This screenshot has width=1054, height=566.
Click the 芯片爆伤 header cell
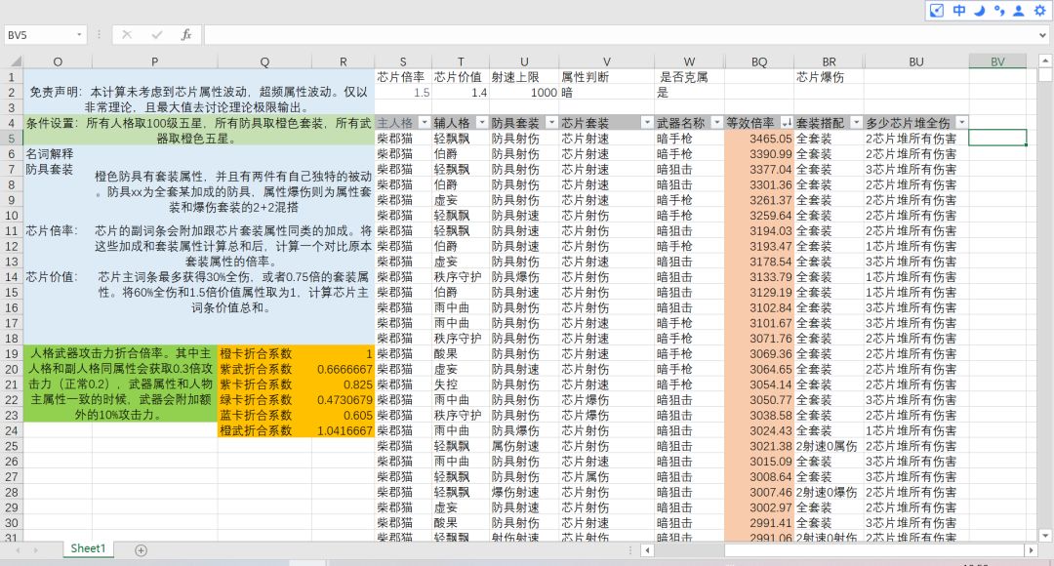[829, 77]
